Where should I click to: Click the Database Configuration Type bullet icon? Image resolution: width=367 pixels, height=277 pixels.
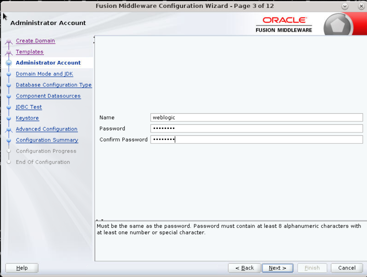tap(9, 85)
